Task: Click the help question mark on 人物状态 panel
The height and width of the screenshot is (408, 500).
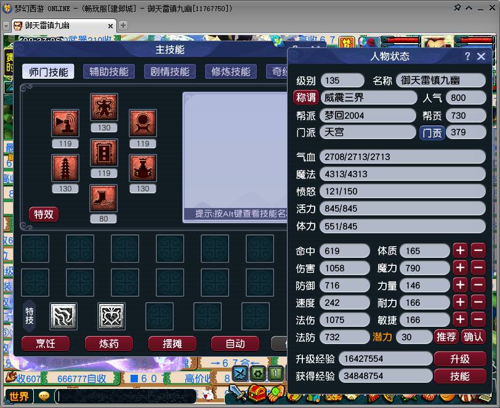Action: [x=468, y=56]
